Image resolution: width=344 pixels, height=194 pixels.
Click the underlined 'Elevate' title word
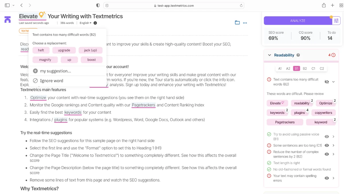[x=28, y=16]
